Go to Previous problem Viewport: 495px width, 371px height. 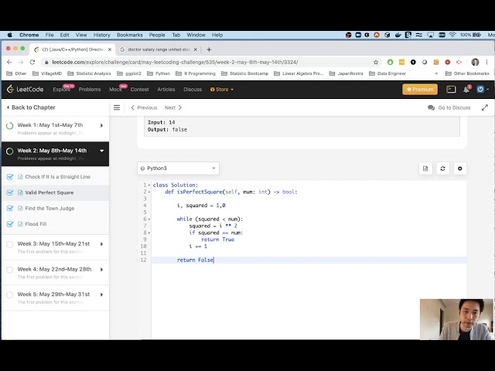(x=144, y=107)
